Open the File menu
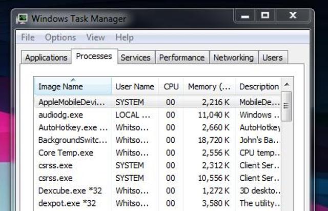Screen dimensions: 328x211 pos(28,37)
